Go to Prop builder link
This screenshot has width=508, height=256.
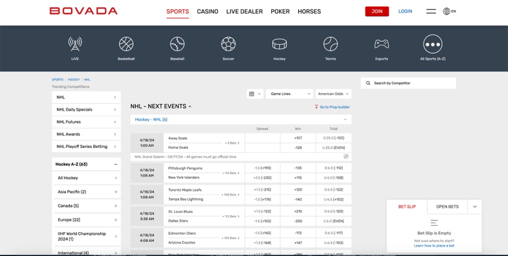332,107
